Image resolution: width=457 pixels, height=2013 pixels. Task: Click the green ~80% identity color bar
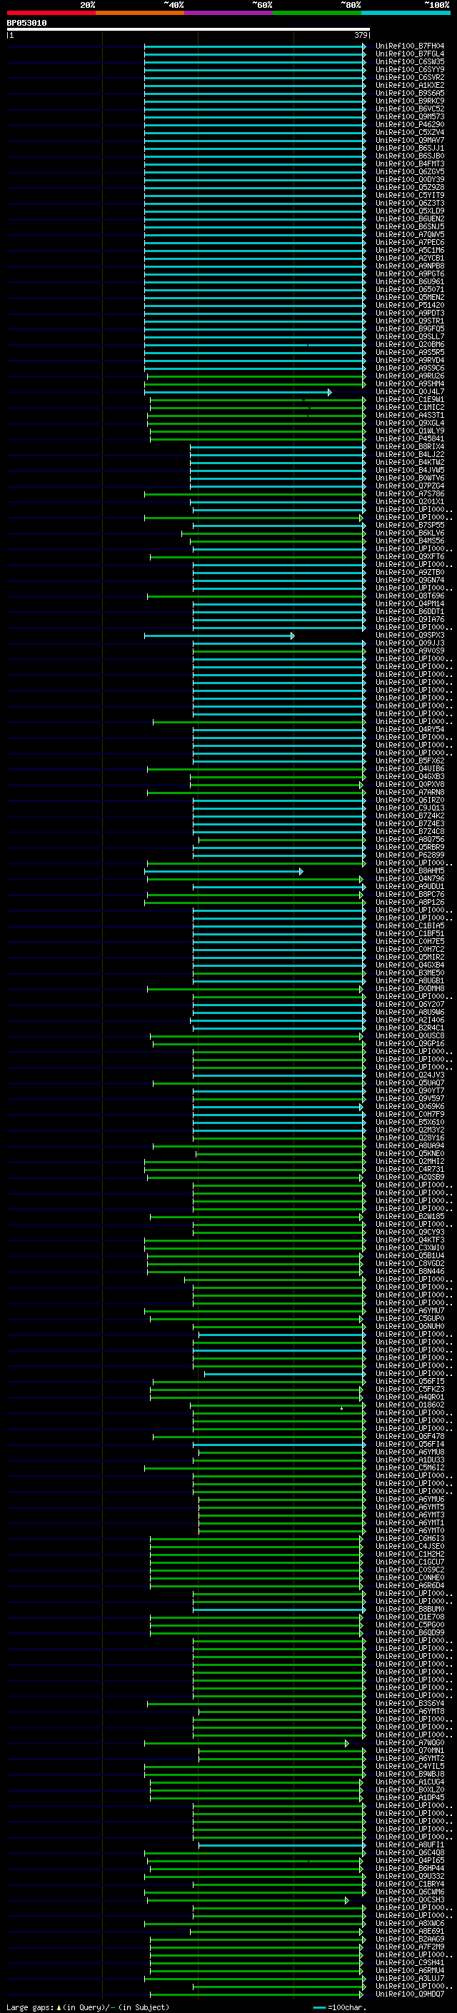tap(317, 13)
